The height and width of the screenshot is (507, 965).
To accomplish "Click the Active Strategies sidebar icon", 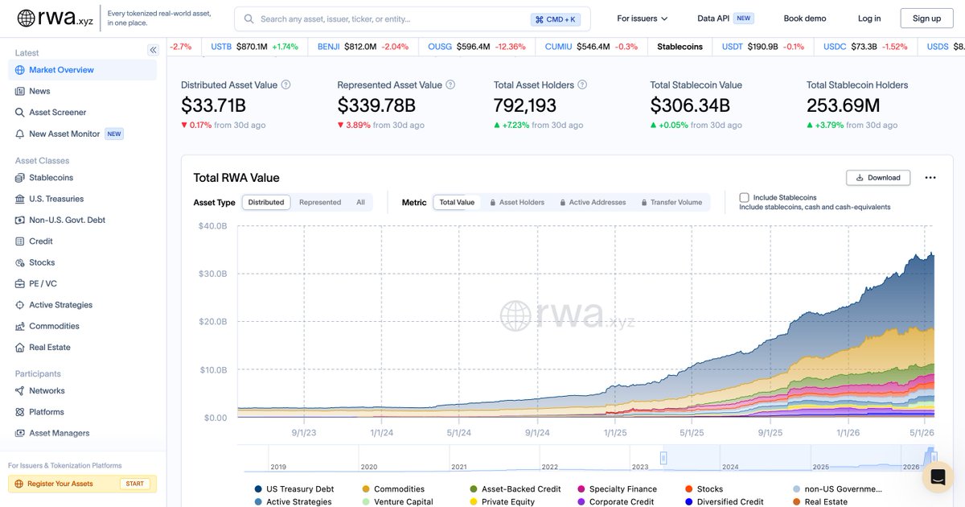I will (20, 305).
